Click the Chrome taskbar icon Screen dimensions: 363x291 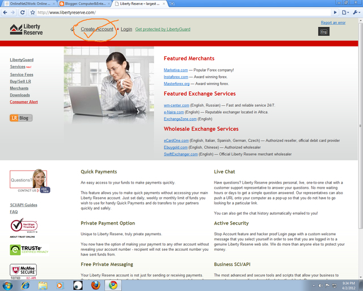point(113,285)
